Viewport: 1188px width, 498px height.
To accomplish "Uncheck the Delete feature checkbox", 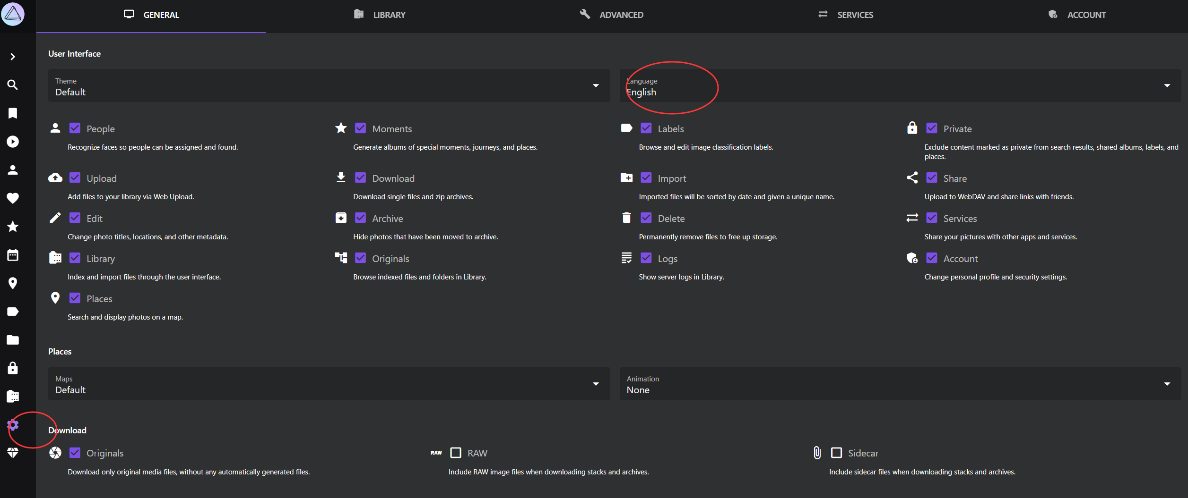I will point(646,218).
